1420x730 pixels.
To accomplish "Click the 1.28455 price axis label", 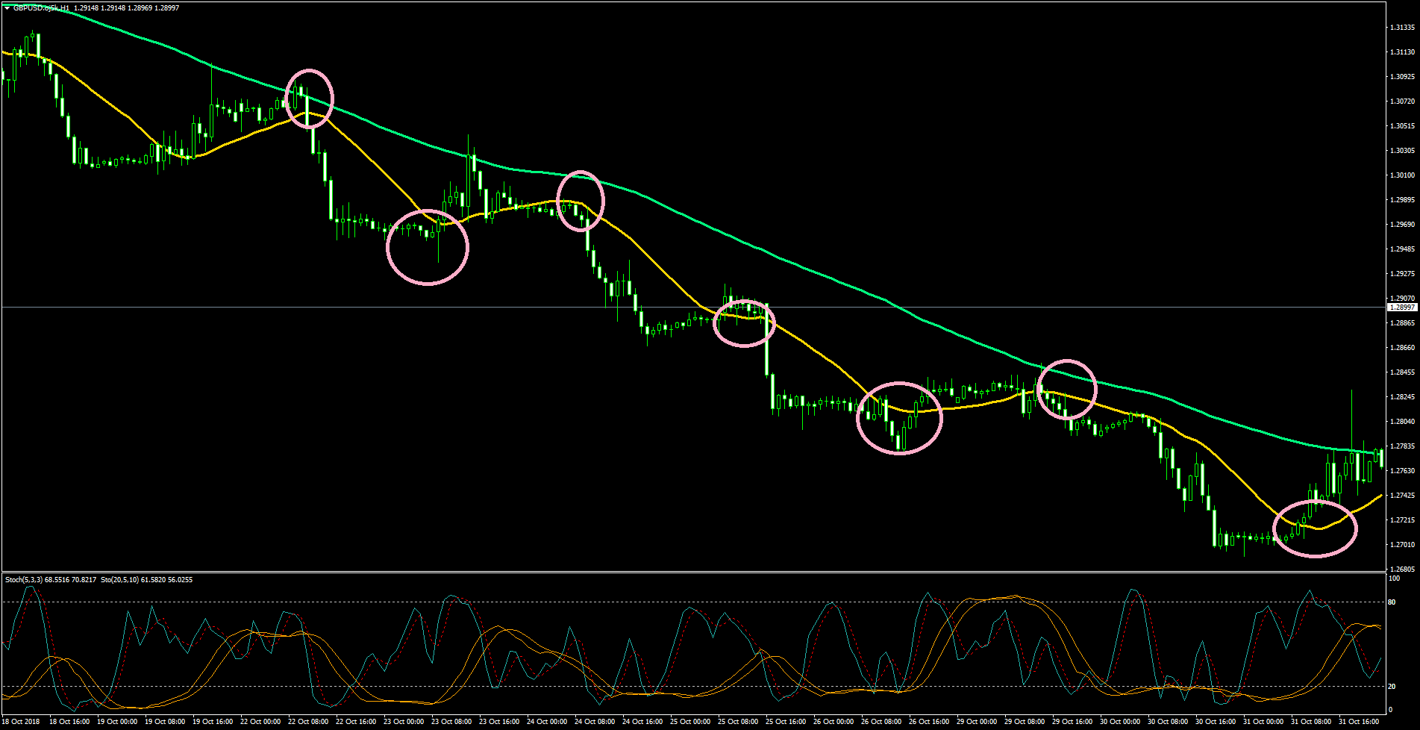I will [x=1402, y=372].
